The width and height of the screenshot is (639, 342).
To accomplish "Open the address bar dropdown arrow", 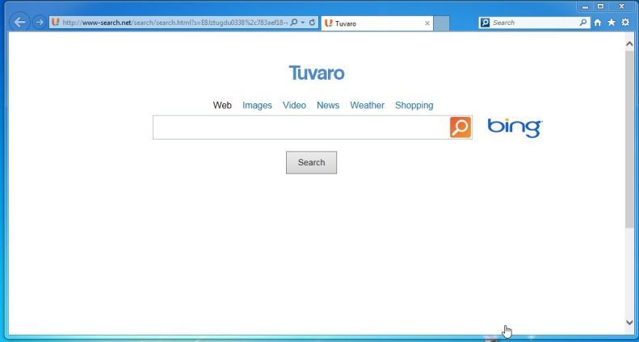I will [303, 23].
